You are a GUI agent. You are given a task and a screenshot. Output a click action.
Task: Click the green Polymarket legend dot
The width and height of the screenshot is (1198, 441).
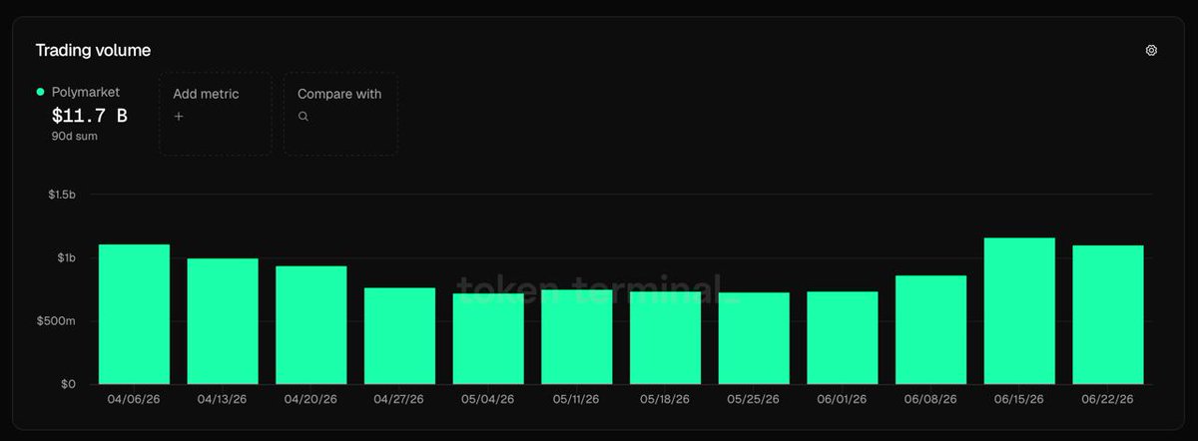point(41,92)
